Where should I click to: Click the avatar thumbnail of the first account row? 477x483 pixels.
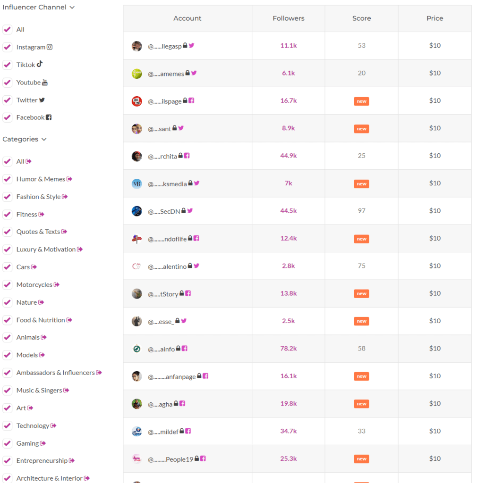[x=136, y=45]
